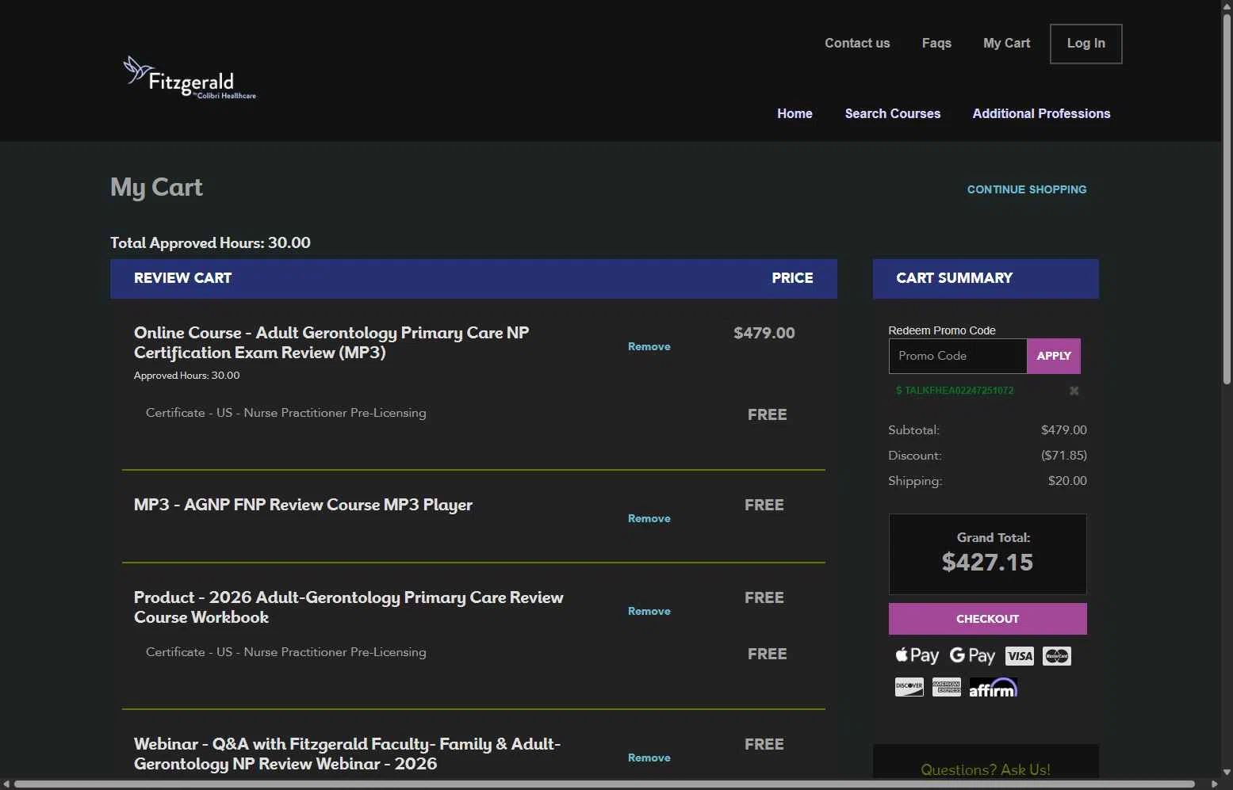This screenshot has width=1233, height=790.
Task: Click the applied promo code TALKFHEA02247251072
Action: pyautogui.click(x=955, y=391)
